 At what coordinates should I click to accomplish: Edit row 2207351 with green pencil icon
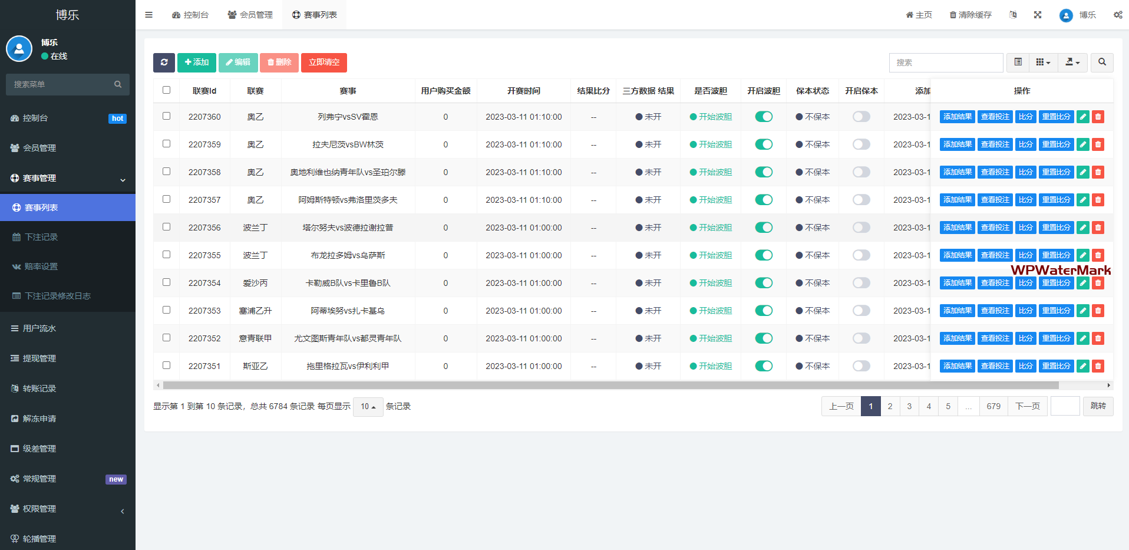coord(1083,366)
